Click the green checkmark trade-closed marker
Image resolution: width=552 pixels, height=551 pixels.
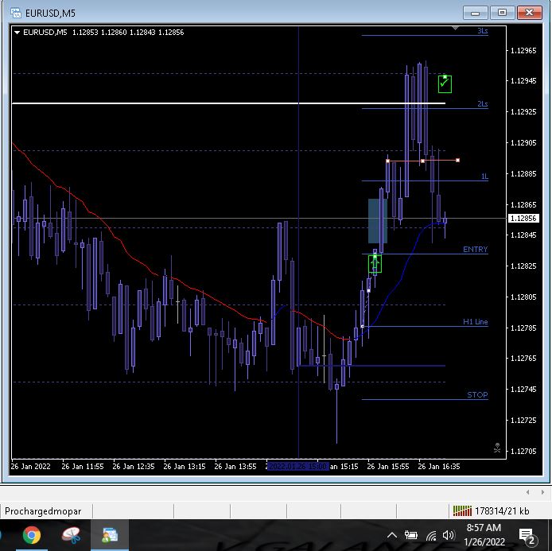point(445,84)
